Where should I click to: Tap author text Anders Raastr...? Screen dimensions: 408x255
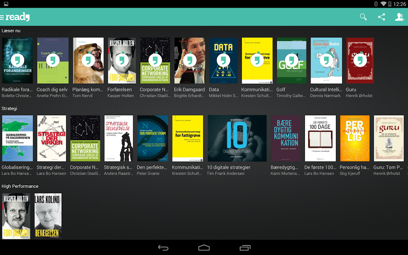tap(118, 174)
